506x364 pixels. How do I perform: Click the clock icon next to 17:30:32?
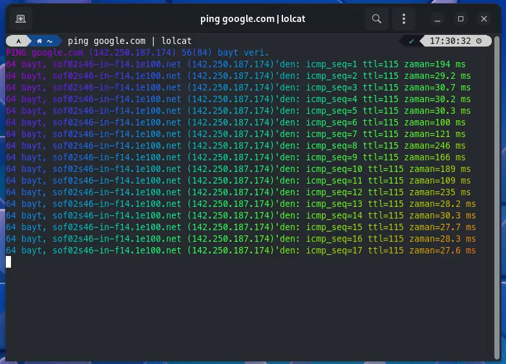click(x=479, y=41)
